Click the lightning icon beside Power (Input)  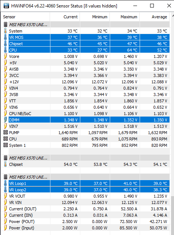point(5,228)
